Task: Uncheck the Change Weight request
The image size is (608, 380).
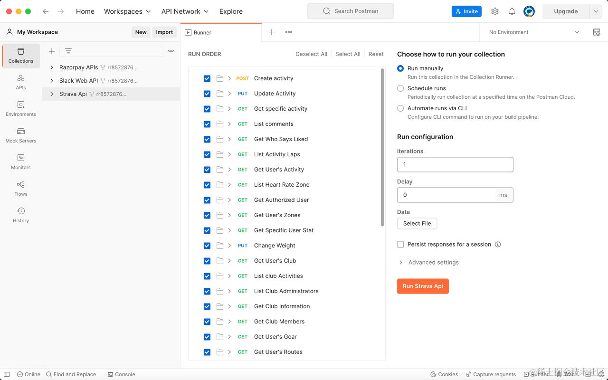Action: coord(207,246)
